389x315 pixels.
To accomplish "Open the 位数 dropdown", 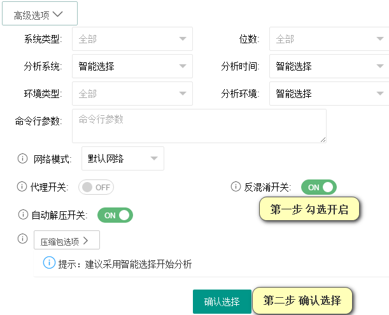I will tap(329, 39).
